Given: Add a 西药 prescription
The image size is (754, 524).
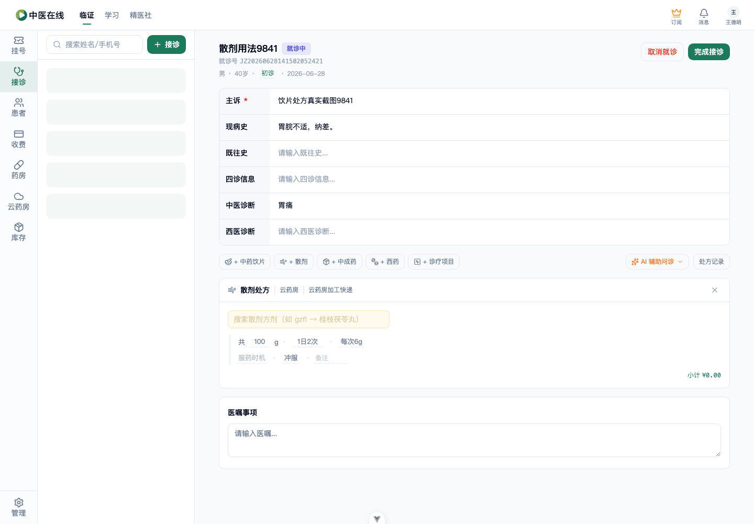Looking at the screenshot, I should (x=385, y=262).
